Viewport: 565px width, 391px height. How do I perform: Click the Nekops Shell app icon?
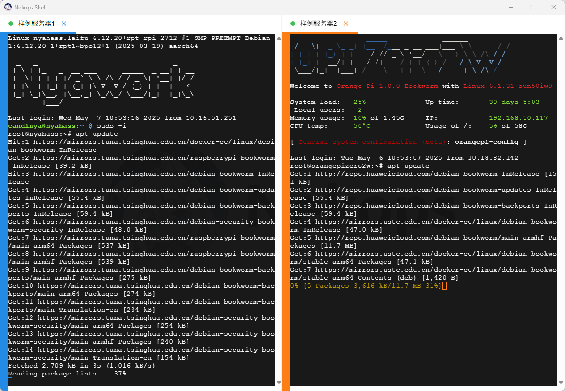(x=8, y=8)
